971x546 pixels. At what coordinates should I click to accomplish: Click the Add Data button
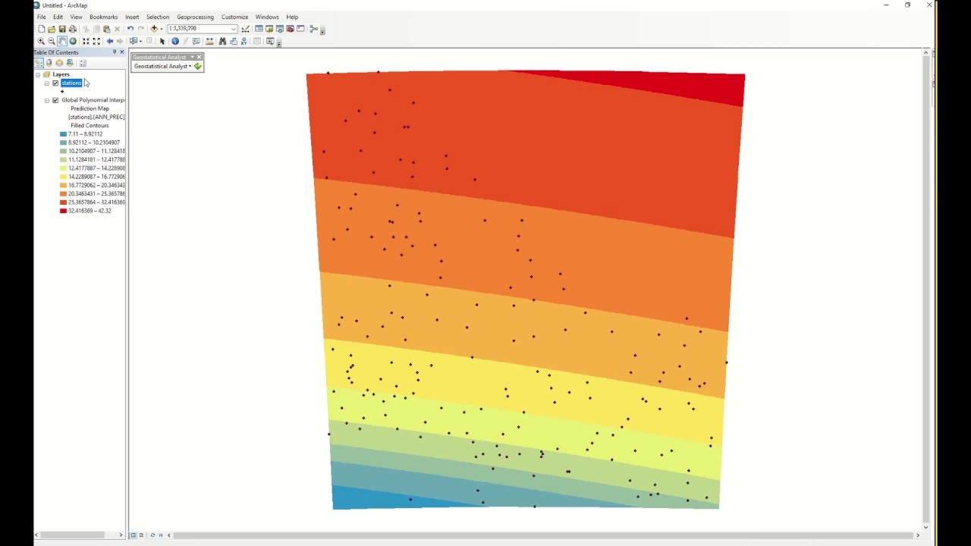click(154, 29)
